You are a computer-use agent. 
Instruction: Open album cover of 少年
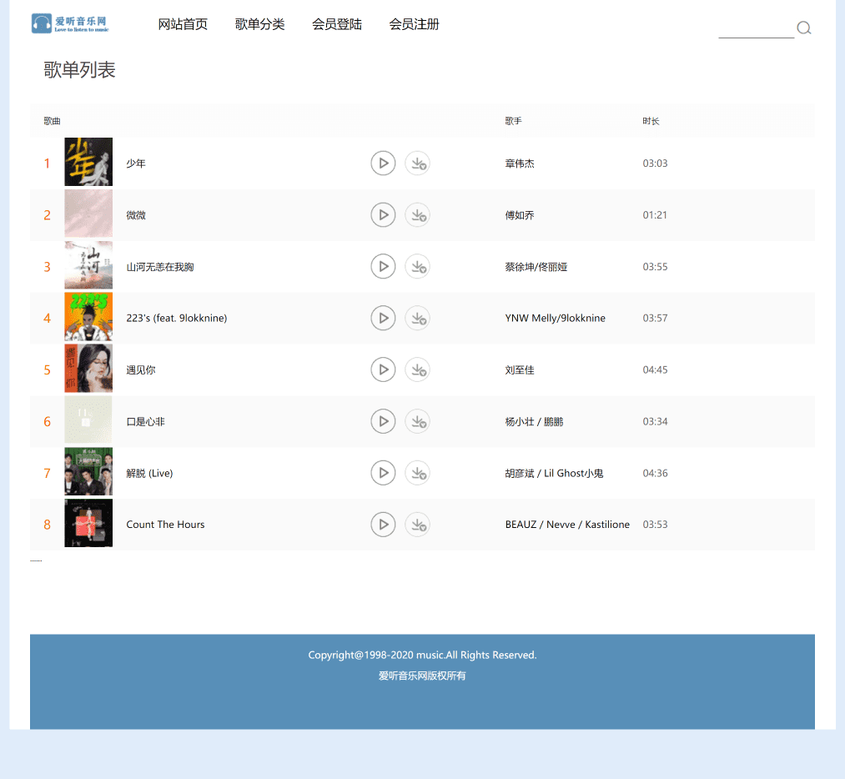pyautogui.click(x=88, y=162)
